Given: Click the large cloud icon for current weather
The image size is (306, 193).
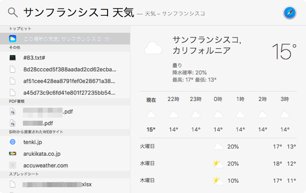Looking at the screenshot, I should pyautogui.click(x=153, y=48).
